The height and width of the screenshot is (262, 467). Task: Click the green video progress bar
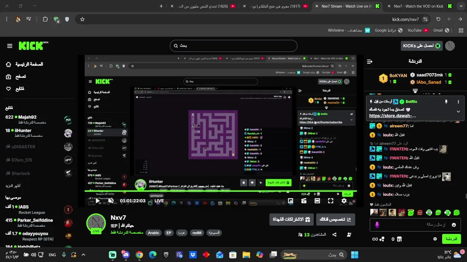[x=221, y=191]
